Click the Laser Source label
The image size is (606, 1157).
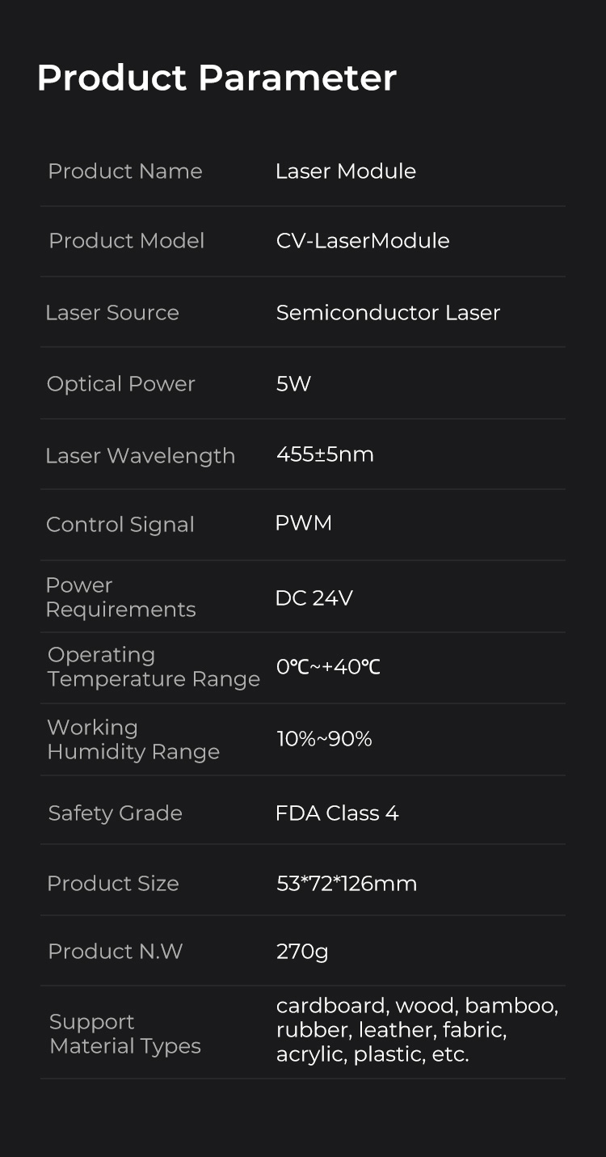[112, 313]
